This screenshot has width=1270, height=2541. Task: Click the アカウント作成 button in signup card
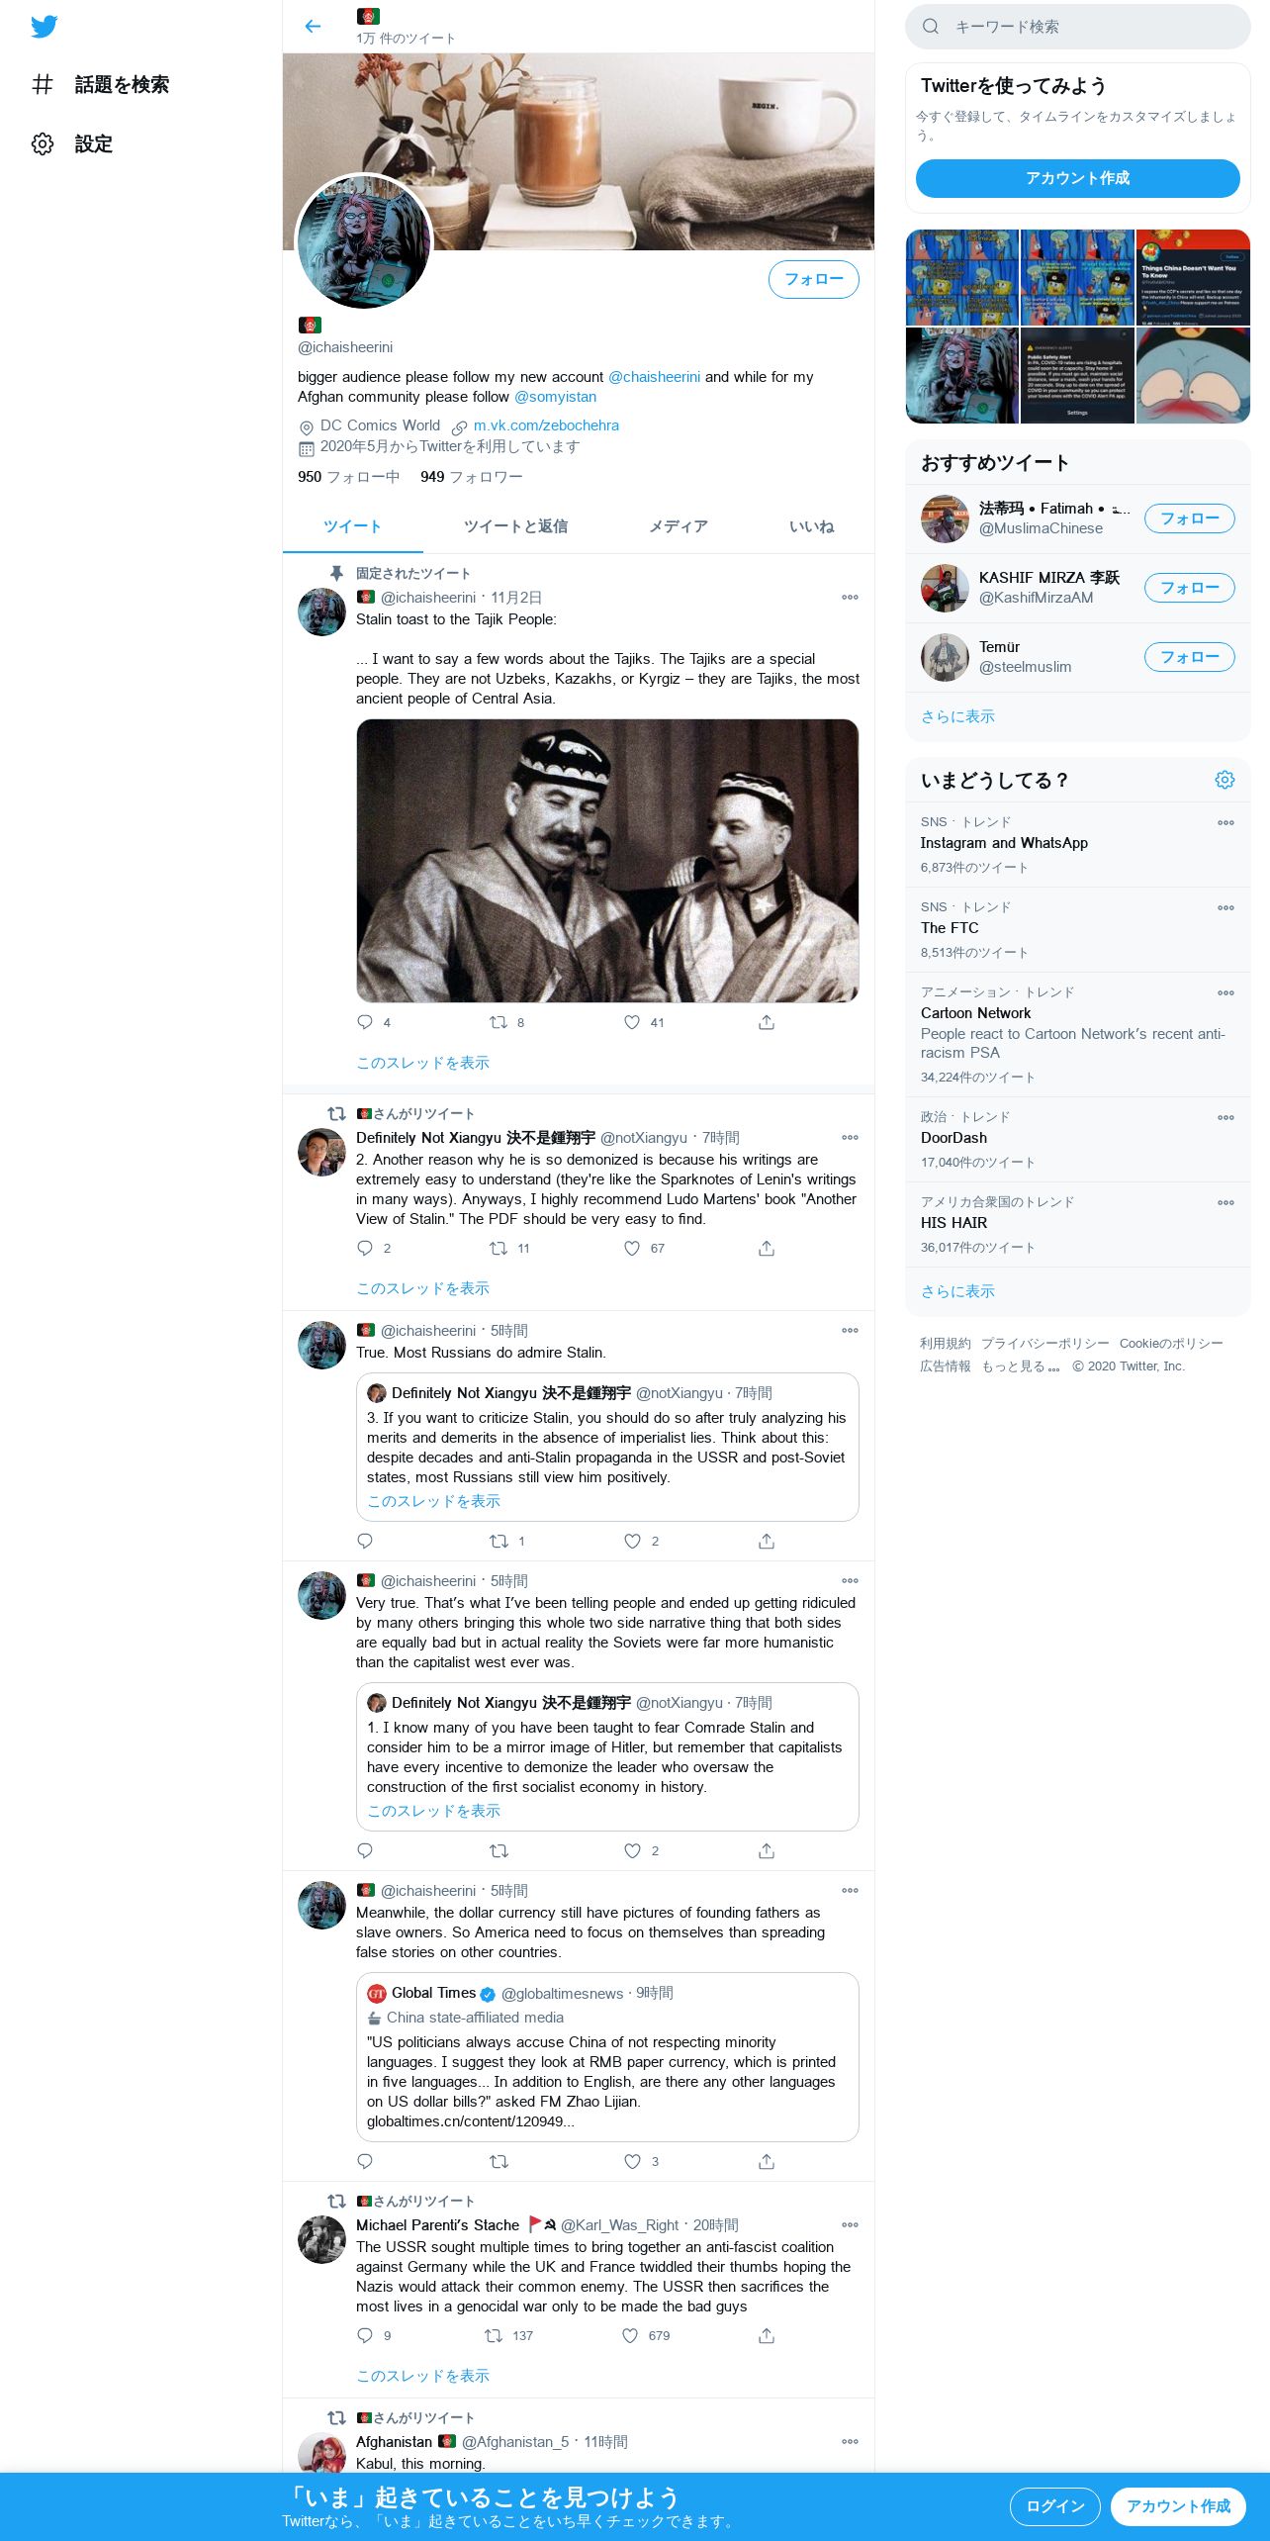(x=1077, y=178)
